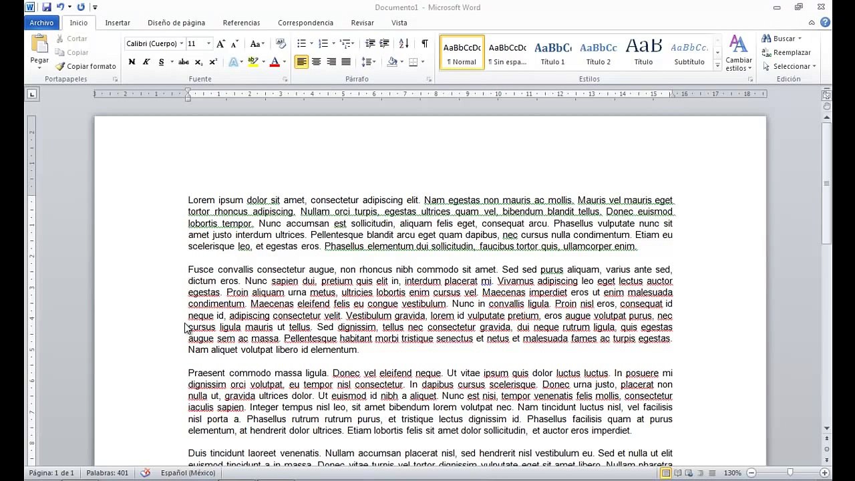
Task: Switch to full screen reading view
Action: [x=677, y=473]
